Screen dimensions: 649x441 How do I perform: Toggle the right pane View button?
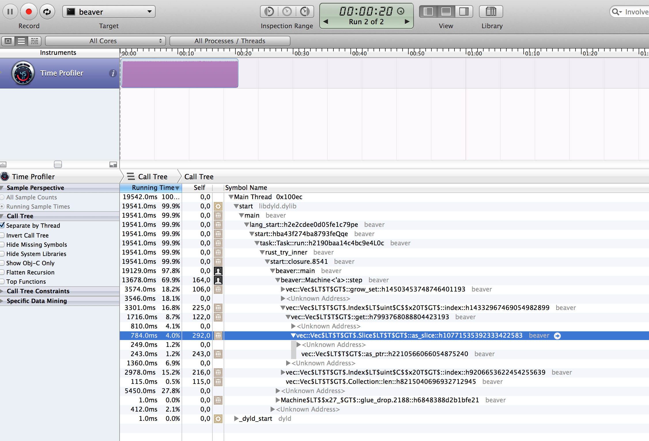click(464, 12)
